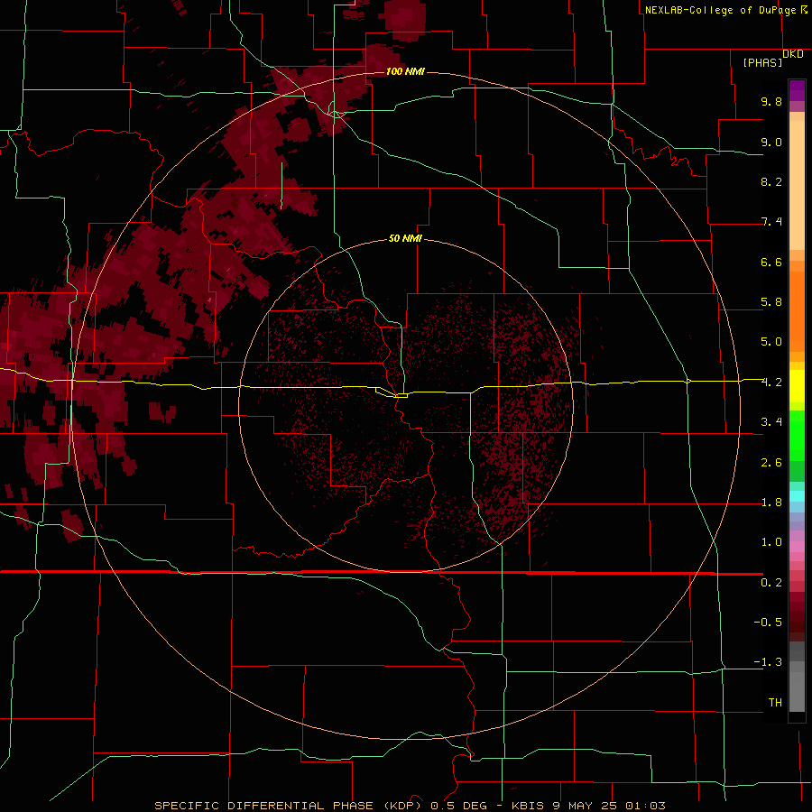Pick the gray TH color band in legend
The height and width of the screenshot is (812, 812).
[797, 691]
